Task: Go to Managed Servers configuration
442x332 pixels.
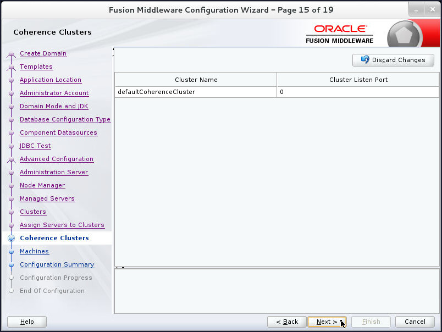Action: point(47,198)
